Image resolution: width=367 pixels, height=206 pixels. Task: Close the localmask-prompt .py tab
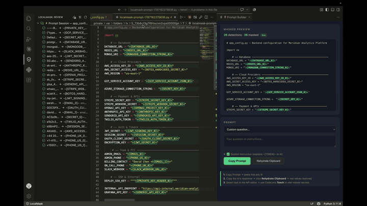coord(175,17)
